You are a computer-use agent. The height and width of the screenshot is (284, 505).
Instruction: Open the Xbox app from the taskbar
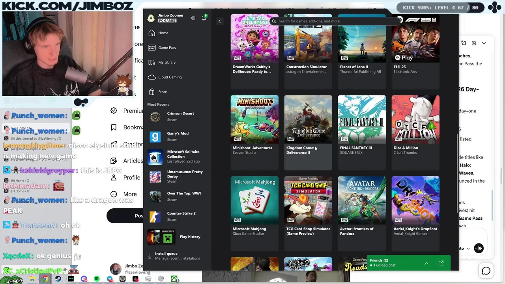tap(174, 279)
